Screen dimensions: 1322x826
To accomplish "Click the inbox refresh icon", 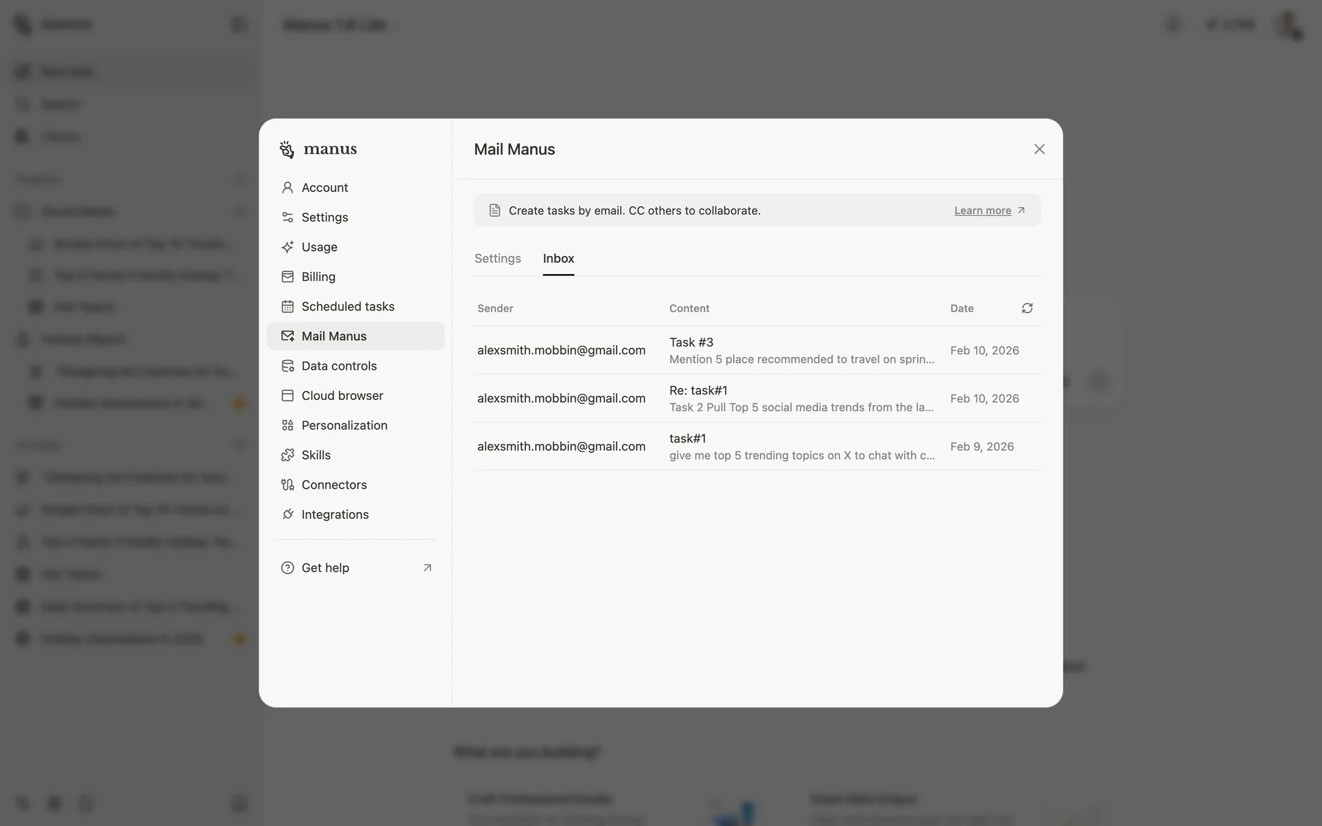I will click(x=1027, y=308).
